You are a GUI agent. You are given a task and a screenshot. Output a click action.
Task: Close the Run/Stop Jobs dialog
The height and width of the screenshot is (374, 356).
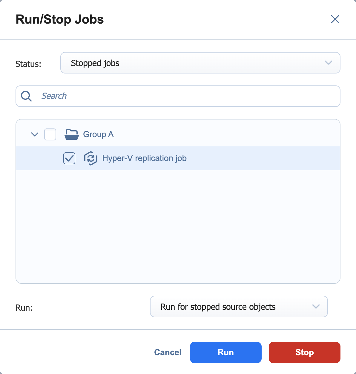click(x=335, y=19)
